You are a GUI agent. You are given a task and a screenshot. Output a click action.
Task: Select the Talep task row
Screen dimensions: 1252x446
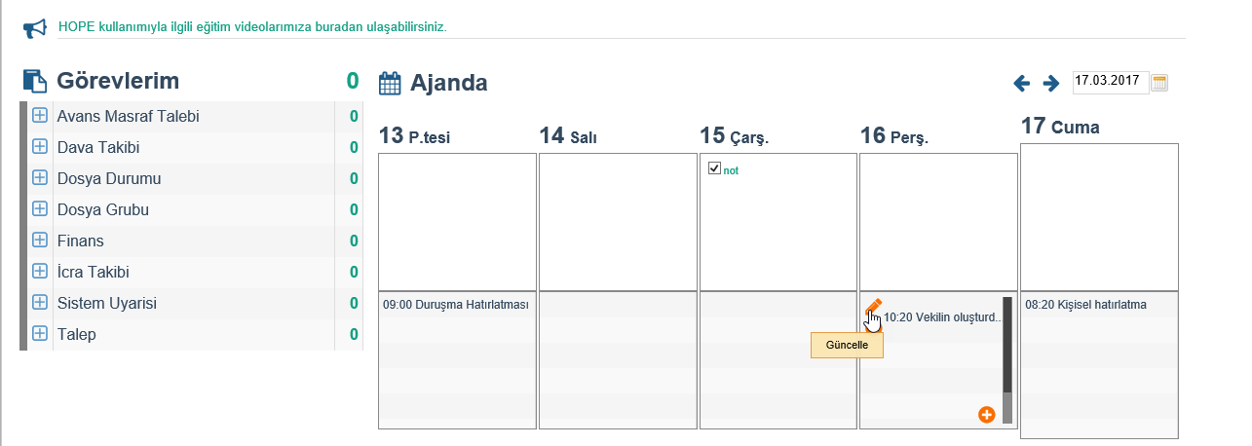click(x=194, y=335)
